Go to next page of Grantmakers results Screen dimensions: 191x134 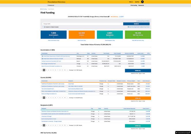tap(67, 70)
